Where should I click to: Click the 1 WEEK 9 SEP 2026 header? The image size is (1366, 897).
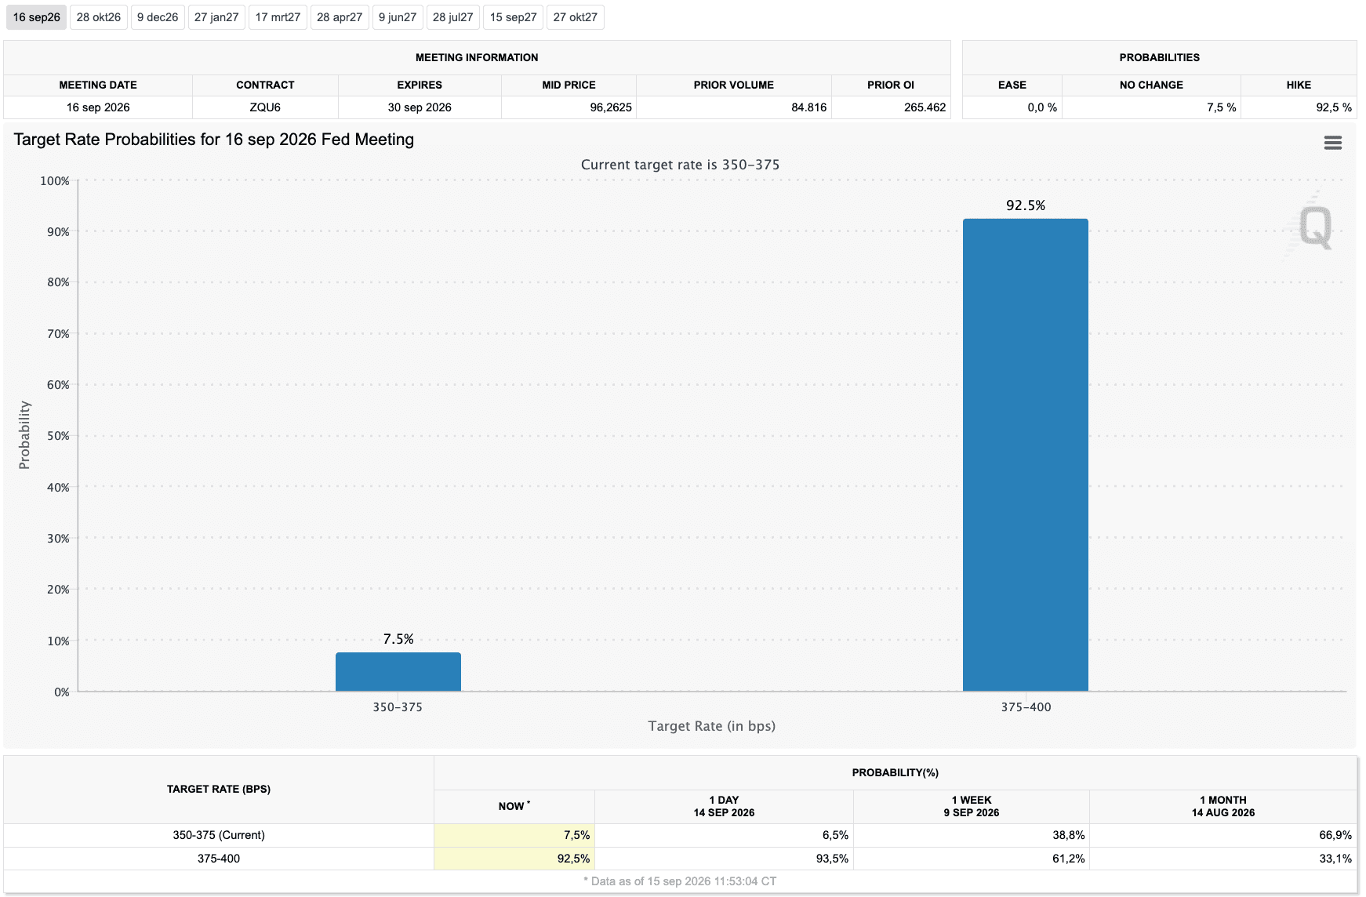point(972,806)
